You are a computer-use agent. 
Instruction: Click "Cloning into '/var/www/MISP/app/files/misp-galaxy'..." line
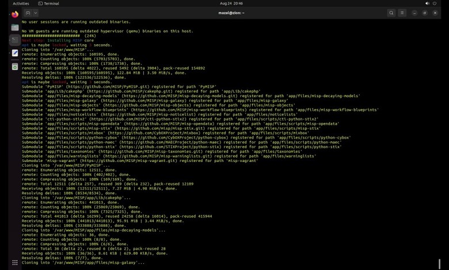pos(83,263)
